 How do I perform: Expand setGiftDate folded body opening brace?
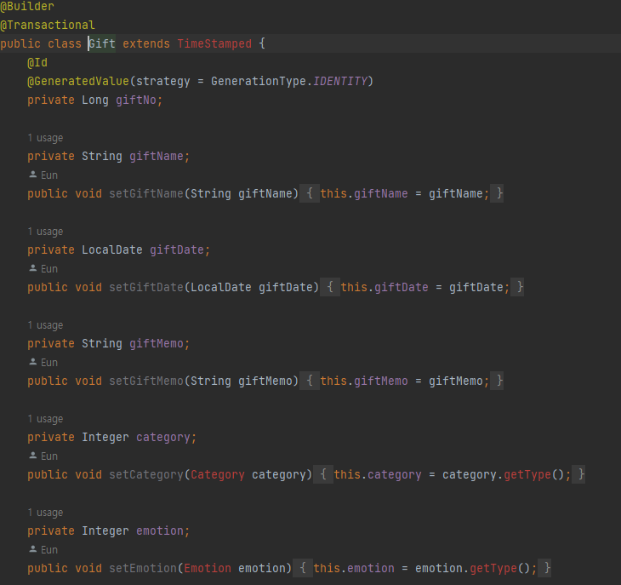pos(330,287)
